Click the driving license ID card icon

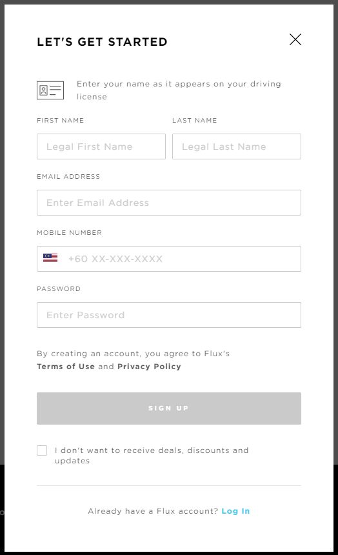(x=50, y=90)
